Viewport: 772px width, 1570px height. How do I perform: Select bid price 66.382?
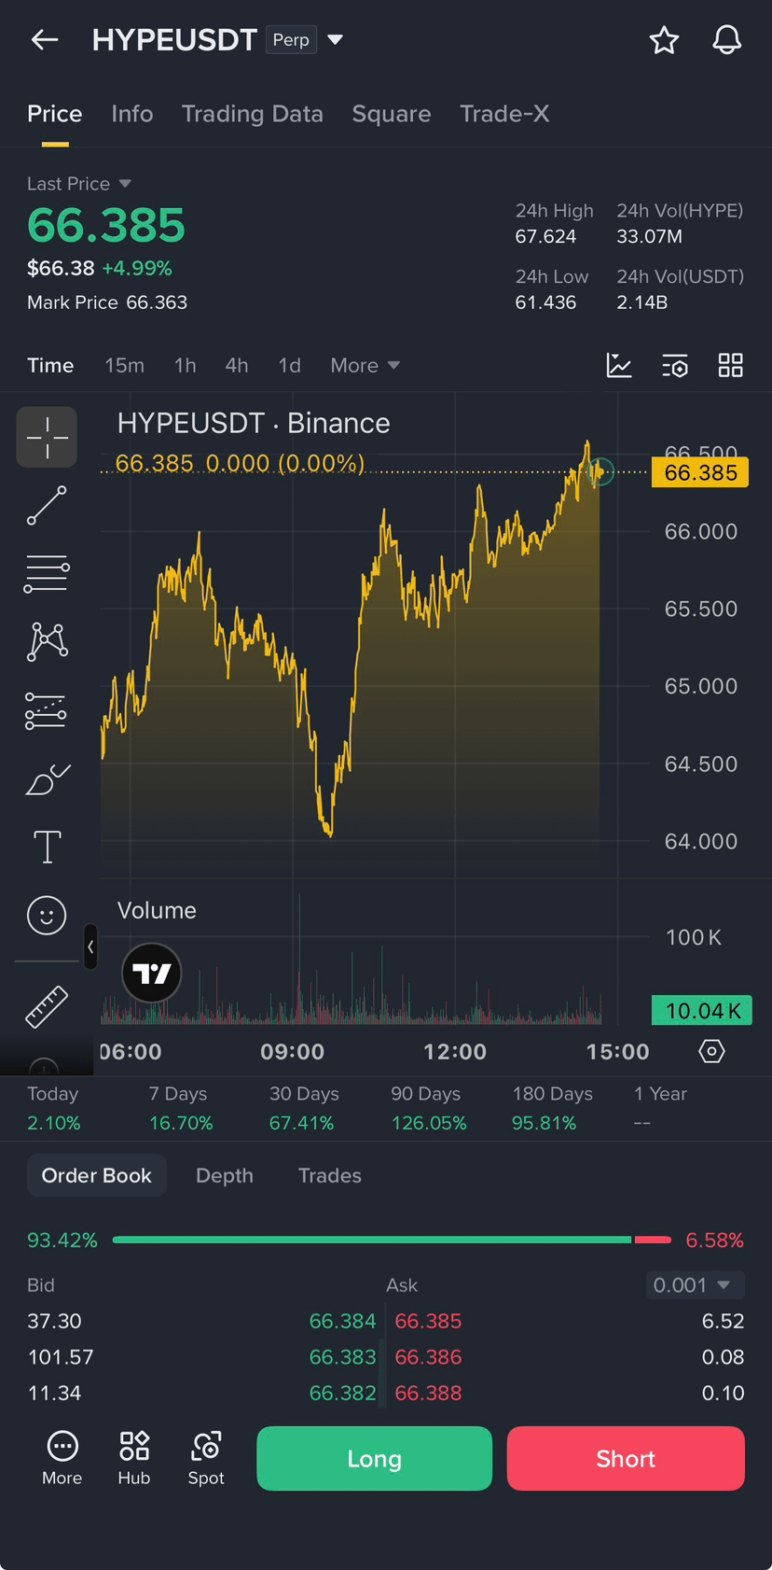[342, 1393]
